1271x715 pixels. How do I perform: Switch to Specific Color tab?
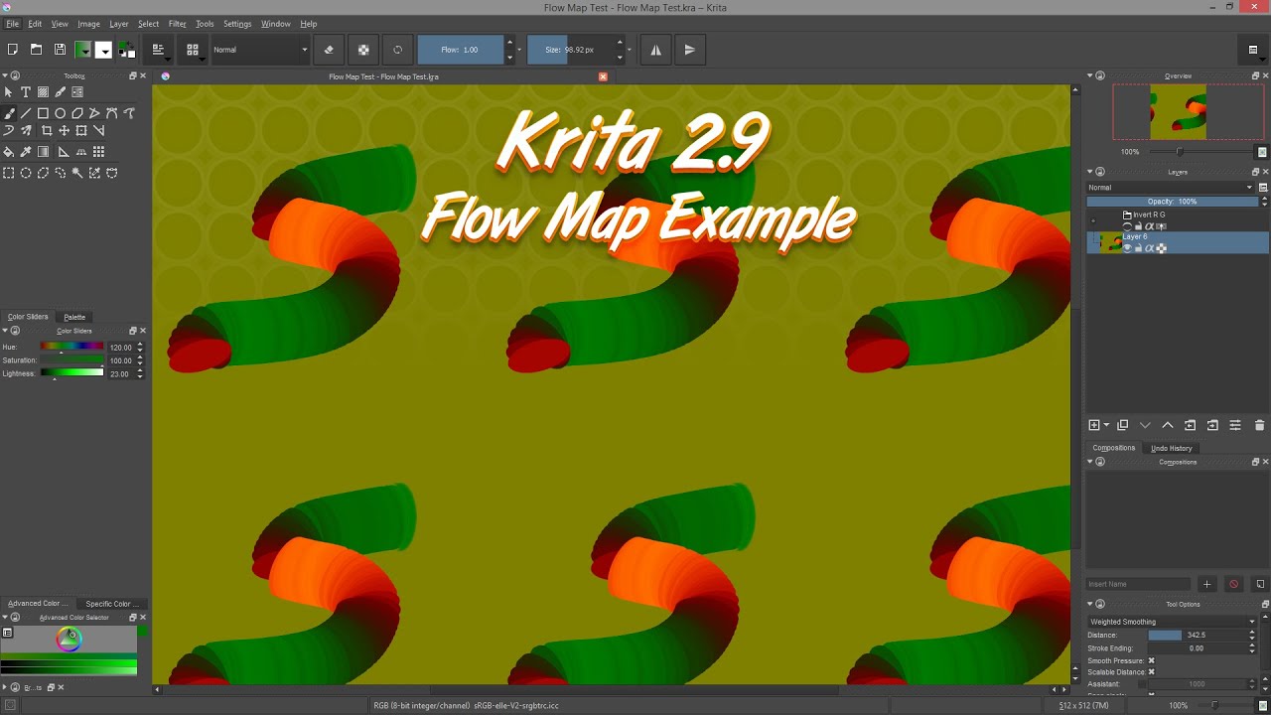110,604
